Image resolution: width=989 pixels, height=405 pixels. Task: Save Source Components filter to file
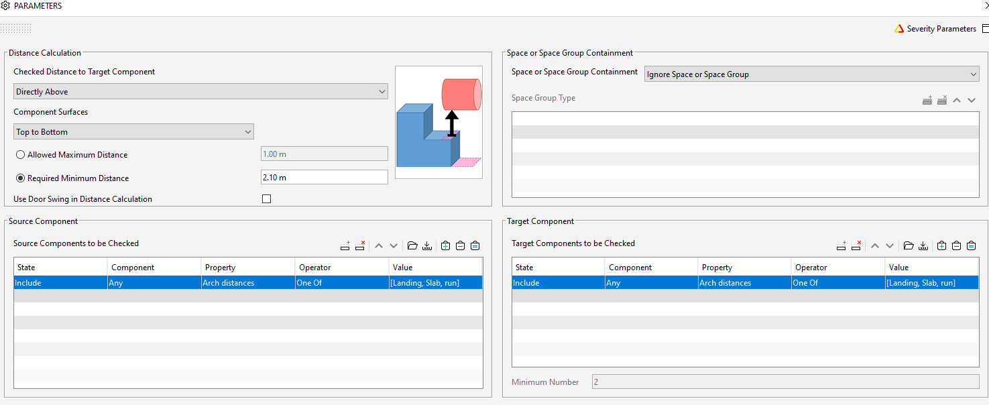(x=427, y=246)
